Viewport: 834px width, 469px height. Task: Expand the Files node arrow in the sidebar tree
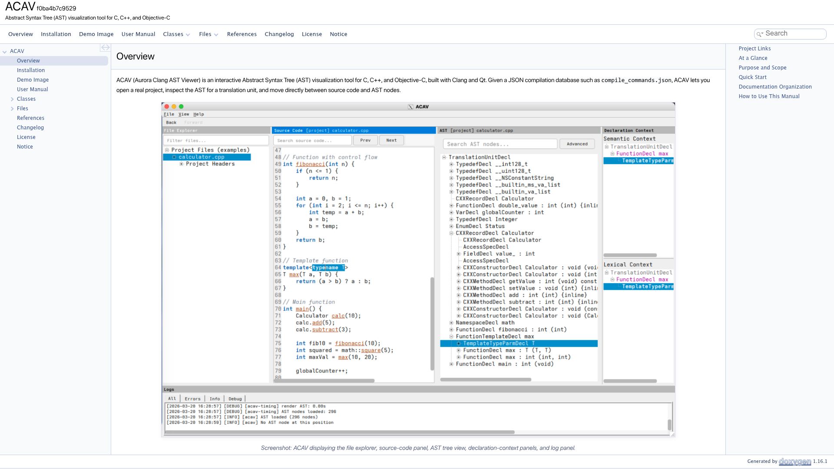12,109
